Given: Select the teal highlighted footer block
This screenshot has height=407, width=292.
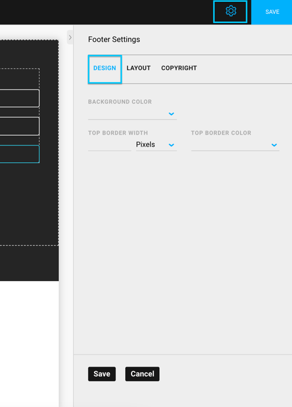Looking at the screenshot, I should pos(20,154).
